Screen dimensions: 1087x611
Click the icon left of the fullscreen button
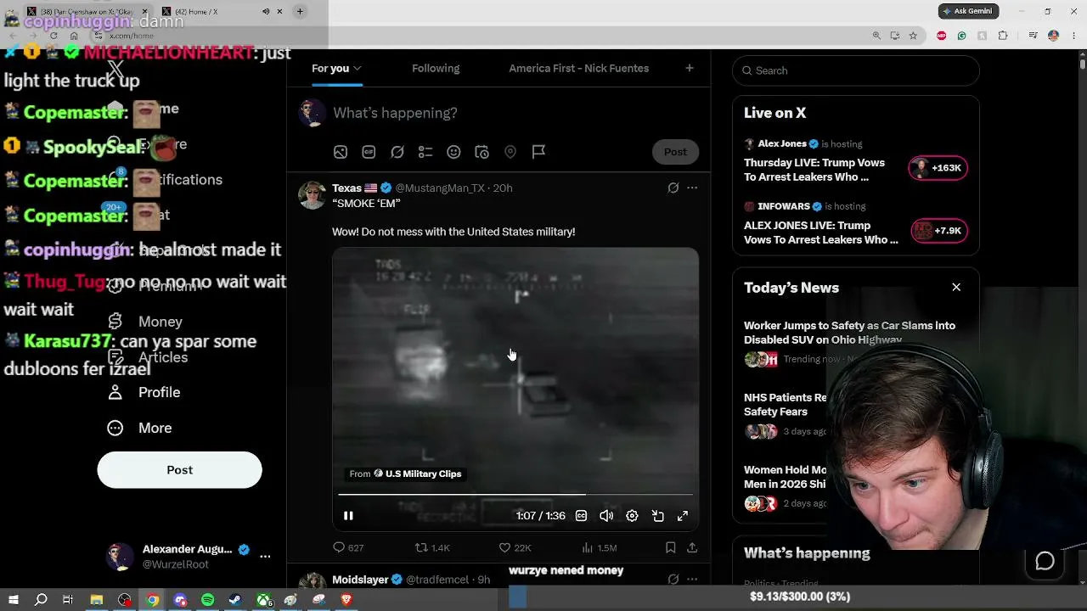tap(657, 516)
